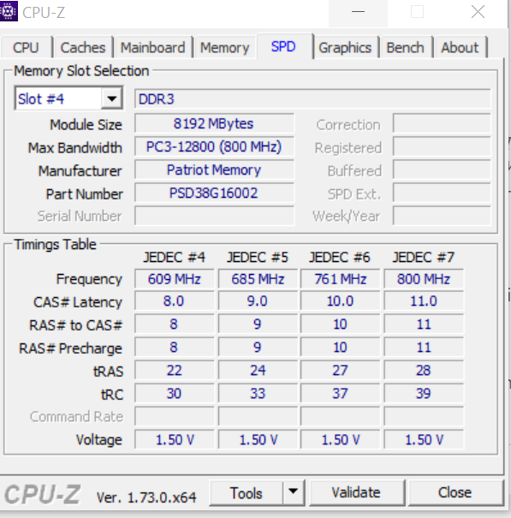Click the JEDEC #4 column header
Image resolution: width=511 pixels, height=518 pixels.
click(174, 257)
